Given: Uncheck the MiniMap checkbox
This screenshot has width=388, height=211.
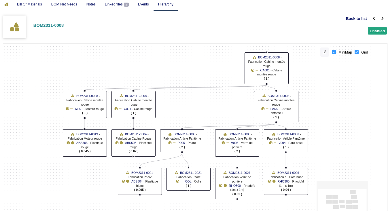Looking at the screenshot, I should [334, 52].
